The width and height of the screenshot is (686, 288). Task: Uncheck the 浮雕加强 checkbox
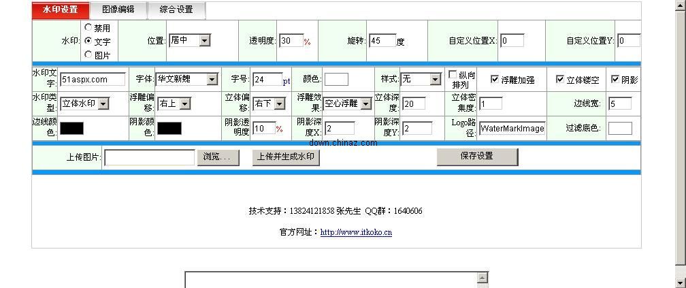[x=495, y=80]
